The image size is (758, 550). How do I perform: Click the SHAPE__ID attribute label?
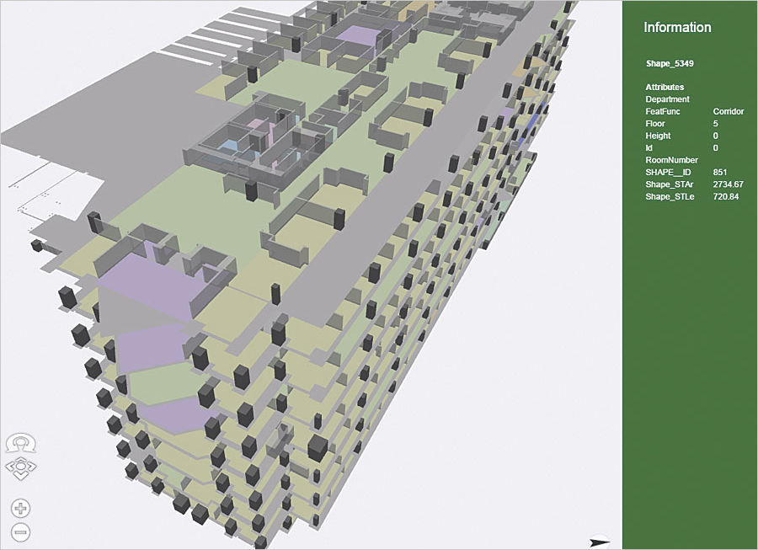(668, 172)
